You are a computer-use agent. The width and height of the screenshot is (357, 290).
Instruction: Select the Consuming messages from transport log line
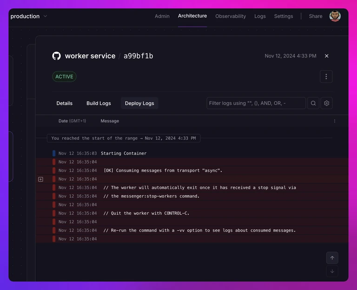pos(192,171)
